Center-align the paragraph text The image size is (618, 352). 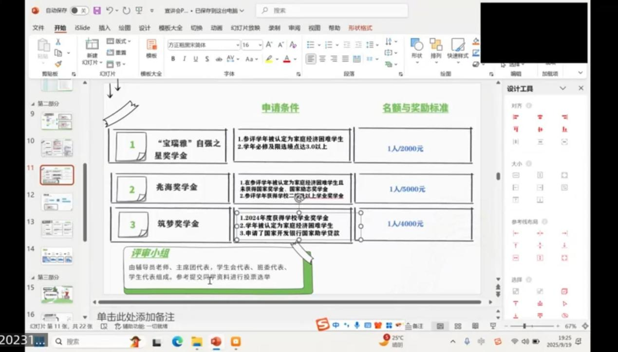[x=322, y=59]
